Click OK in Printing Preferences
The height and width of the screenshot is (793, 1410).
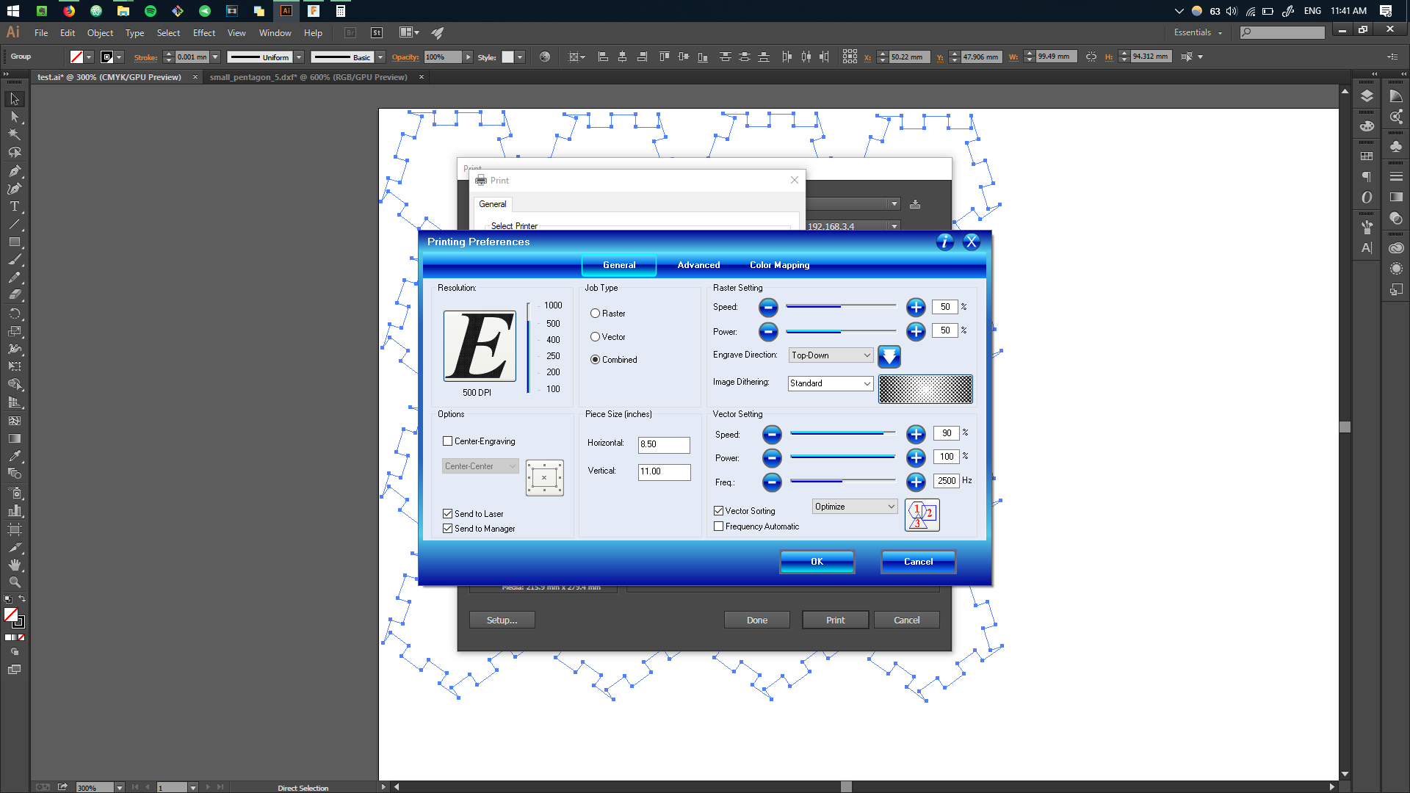tap(817, 562)
